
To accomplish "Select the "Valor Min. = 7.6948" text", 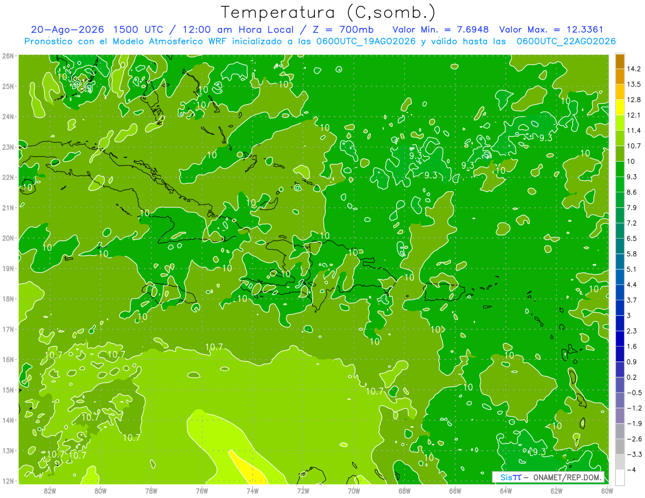I will click(x=441, y=30).
